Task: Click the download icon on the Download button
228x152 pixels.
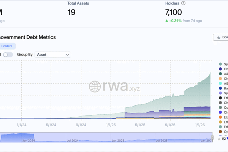Action: point(219,37)
